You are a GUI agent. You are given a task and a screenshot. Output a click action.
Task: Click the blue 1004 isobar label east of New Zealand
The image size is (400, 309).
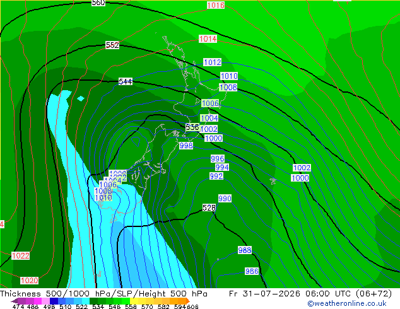[x=209, y=119]
